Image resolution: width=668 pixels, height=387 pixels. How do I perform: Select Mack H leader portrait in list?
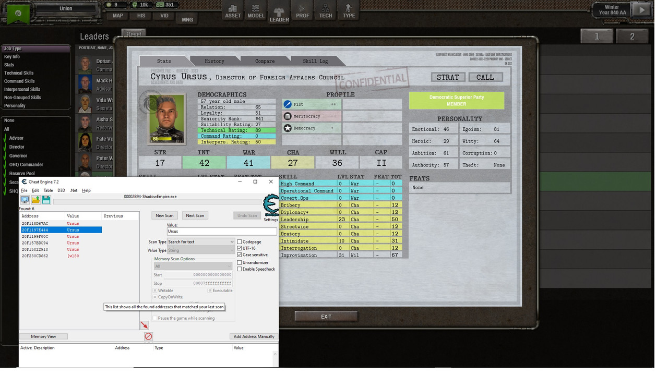pos(85,84)
